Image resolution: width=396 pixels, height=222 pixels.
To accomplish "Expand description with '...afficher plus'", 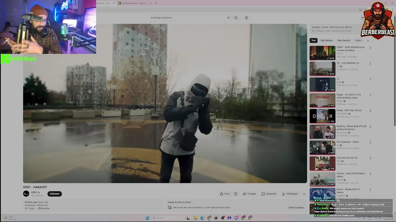I will [43, 208].
